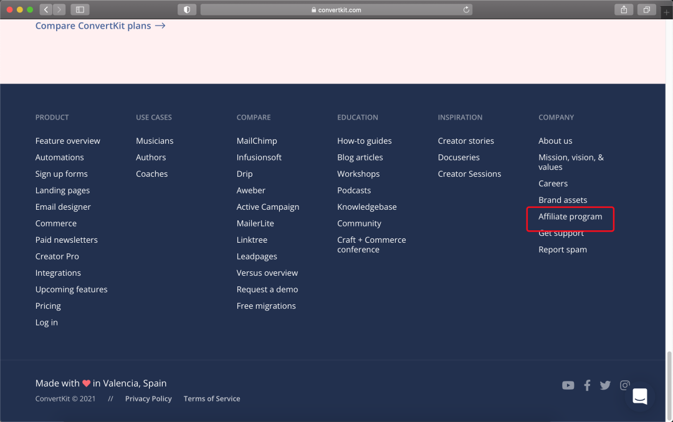Image resolution: width=673 pixels, height=422 pixels.
Task: Open the ConvertKit Facebook icon
Action: click(x=587, y=385)
